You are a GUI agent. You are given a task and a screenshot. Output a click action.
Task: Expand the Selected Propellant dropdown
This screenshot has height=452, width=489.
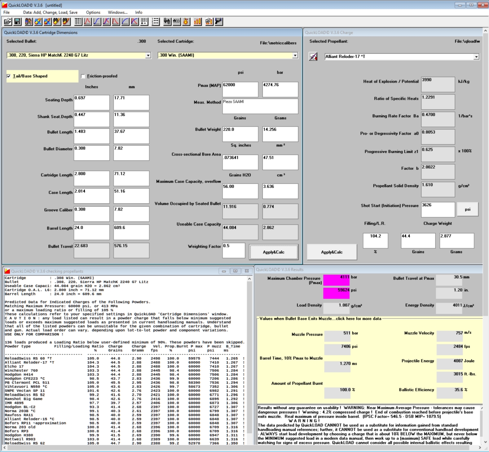point(476,57)
